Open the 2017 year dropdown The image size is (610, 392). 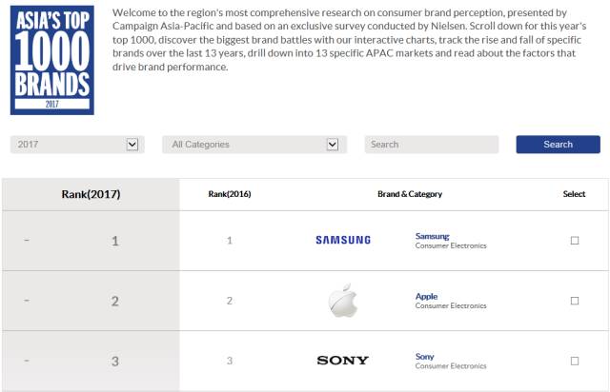pyautogui.click(x=76, y=145)
